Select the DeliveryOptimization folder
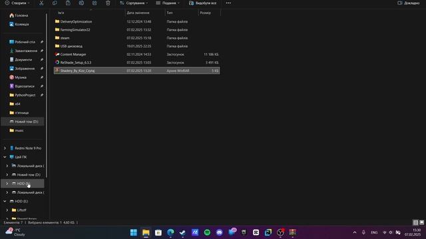The height and width of the screenshot is (239, 426). [x=136, y=21]
